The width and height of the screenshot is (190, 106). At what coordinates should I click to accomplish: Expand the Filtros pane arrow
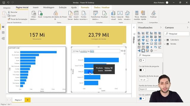pyautogui.click(x=134, y=27)
